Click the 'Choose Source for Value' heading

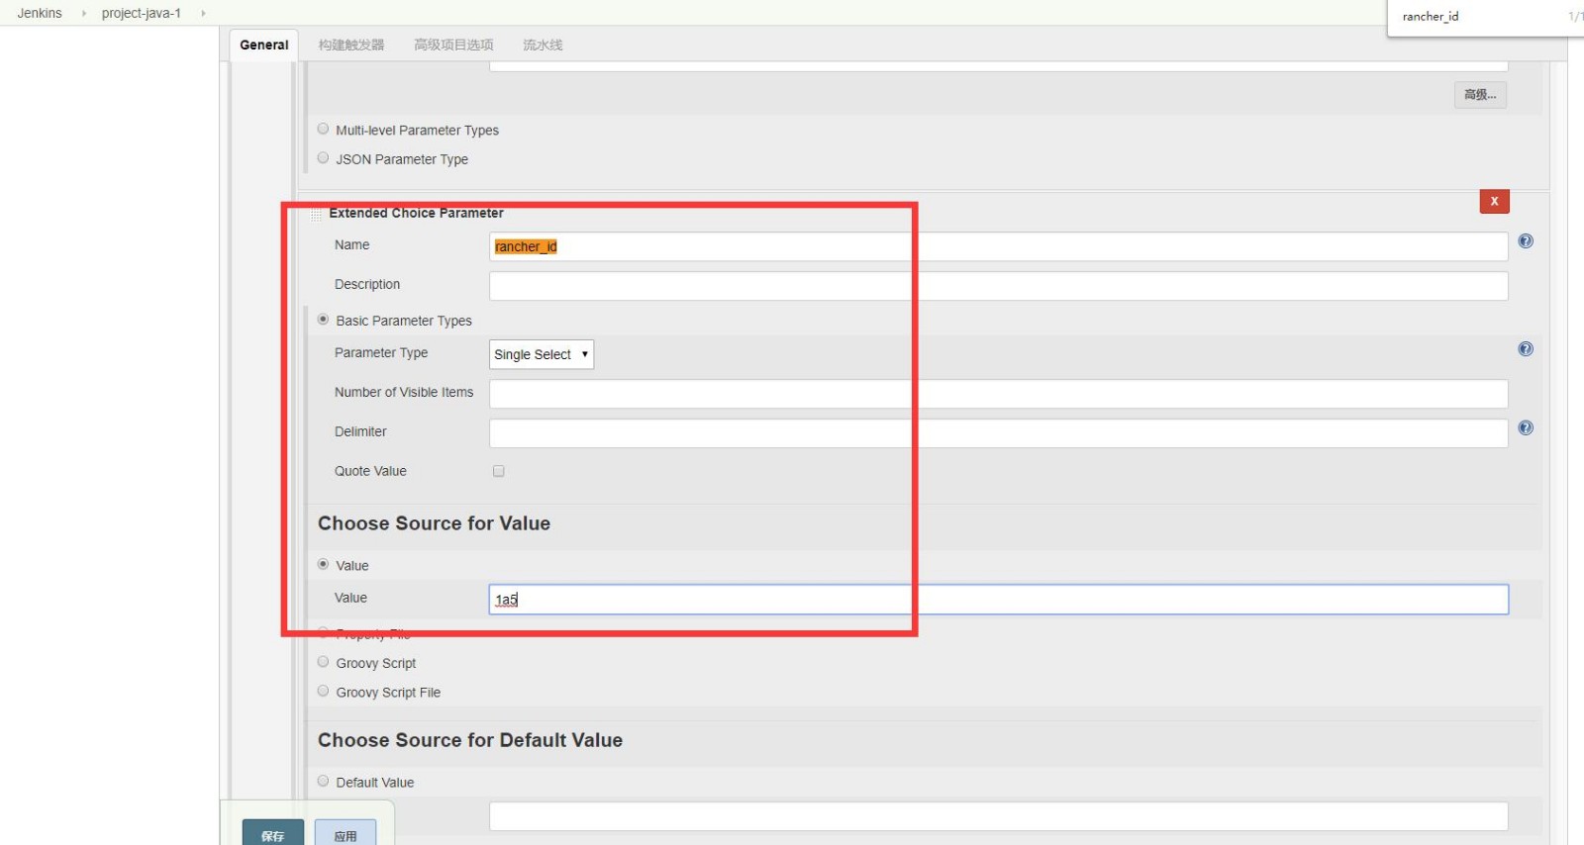click(434, 523)
